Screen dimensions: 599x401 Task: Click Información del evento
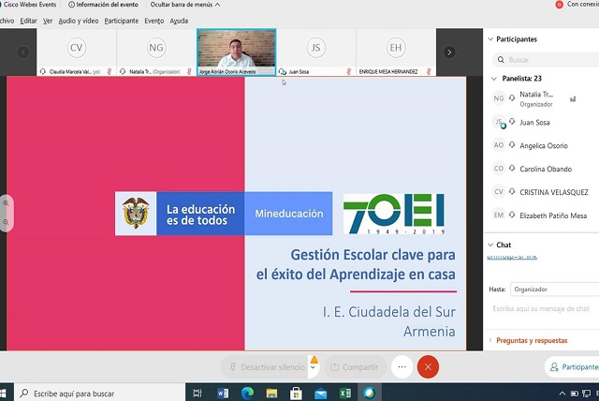[x=103, y=5]
